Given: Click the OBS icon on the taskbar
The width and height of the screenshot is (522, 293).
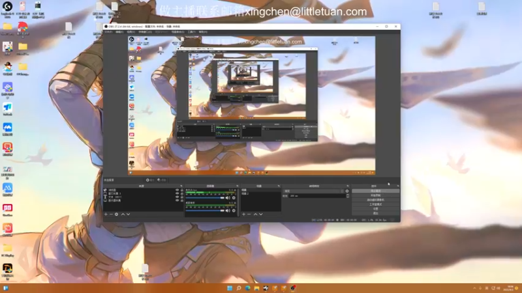Looking at the screenshot, I should (293, 288).
